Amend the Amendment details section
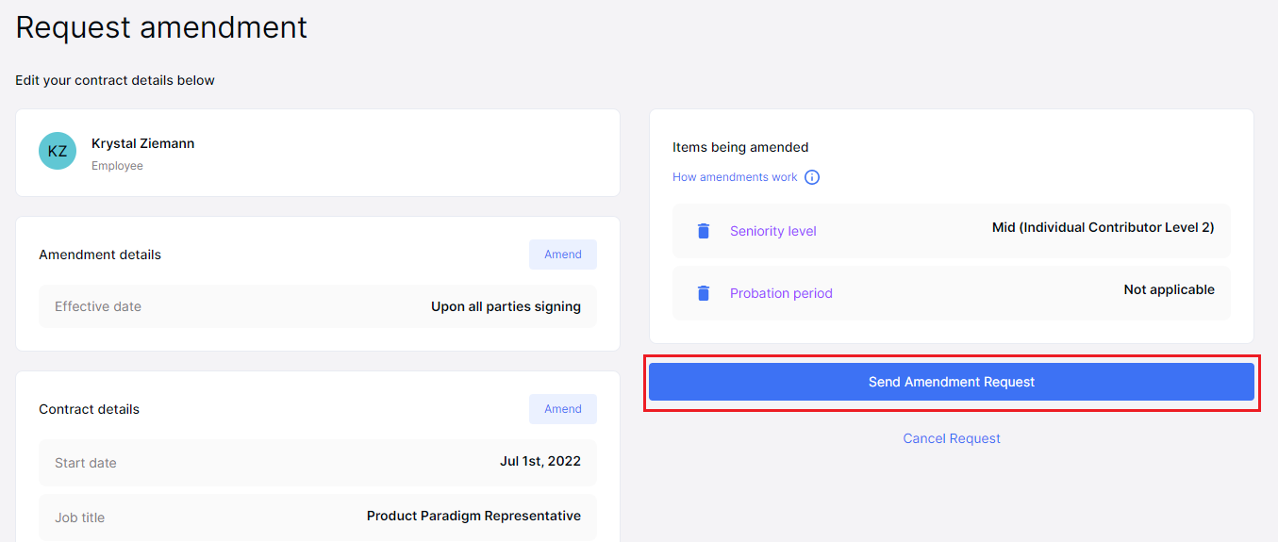Viewport: 1278px width, 542px height. tap(563, 255)
